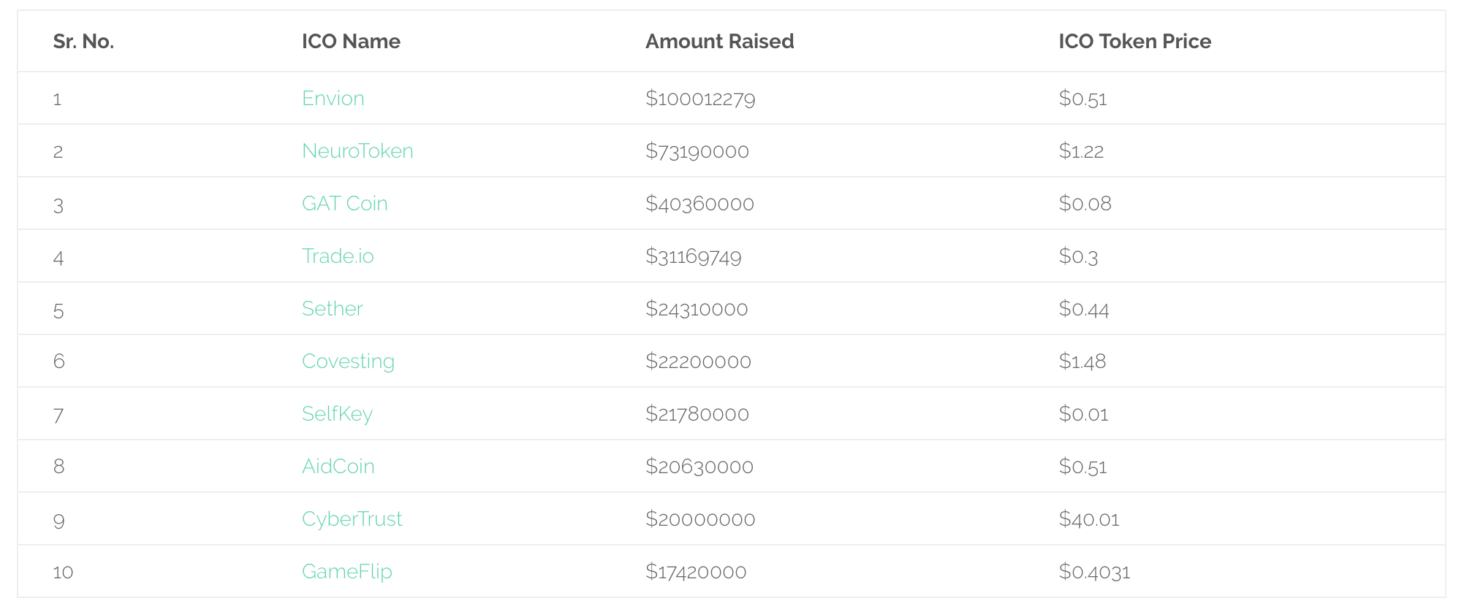Click the ICO Name column header
The image size is (1475, 609).
[x=351, y=42]
